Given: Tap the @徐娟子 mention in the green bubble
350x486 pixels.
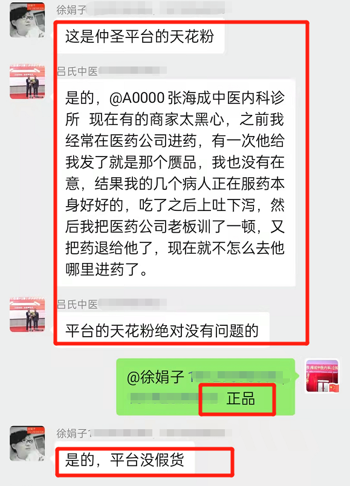Looking at the screenshot, I should coord(155,377).
